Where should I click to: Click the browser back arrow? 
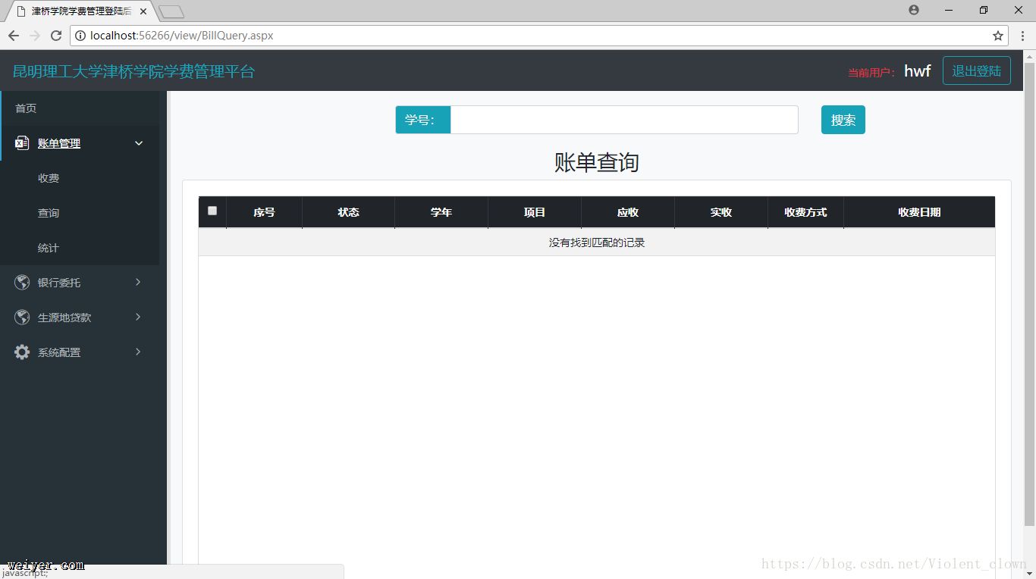[x=14, y=36]
